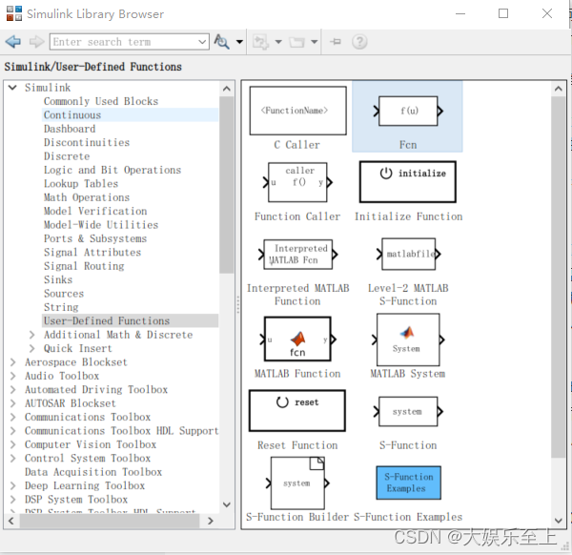This screenshot has width=572, height=555.
Task: Select Logic and Bit Operations library
Action: tap(112, 170)
